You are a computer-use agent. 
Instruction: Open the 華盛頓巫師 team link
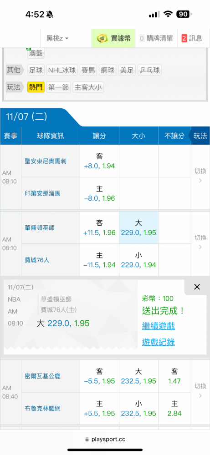[x=40, y=228]
